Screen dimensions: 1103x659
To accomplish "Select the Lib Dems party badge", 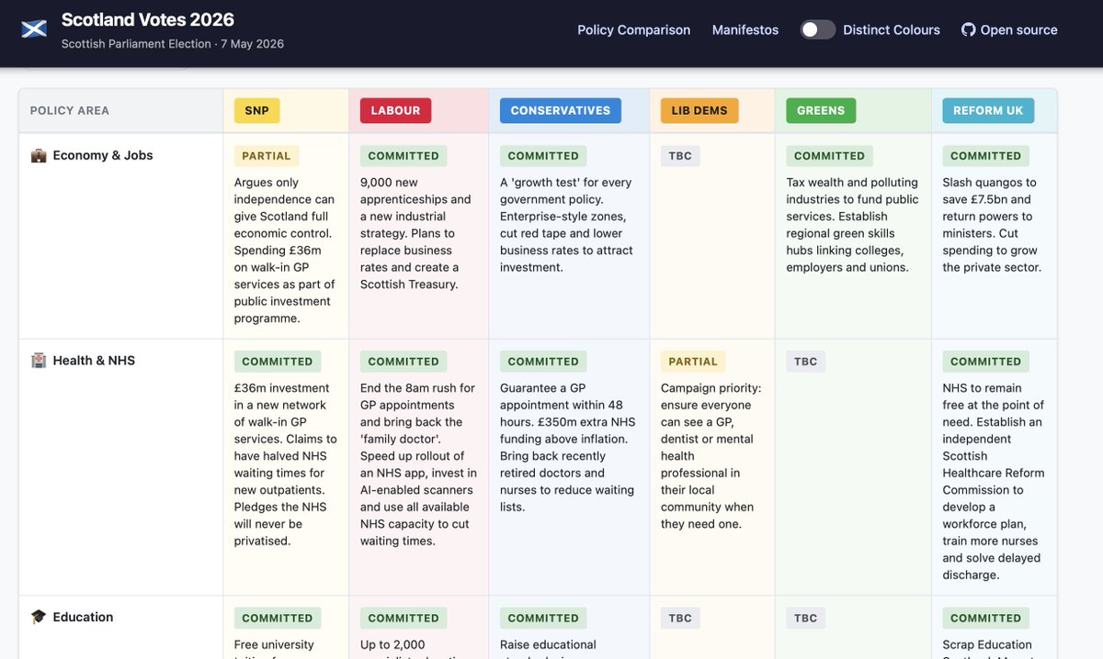I will [x=699, y=110].
